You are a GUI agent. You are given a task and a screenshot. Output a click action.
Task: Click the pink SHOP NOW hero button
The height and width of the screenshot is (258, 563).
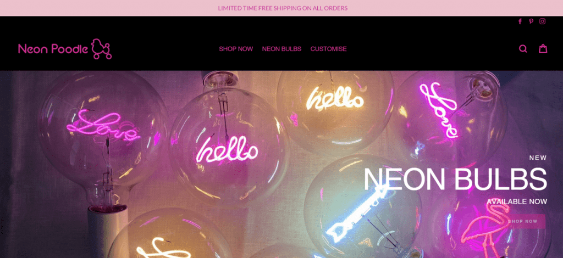coord(523,221)
